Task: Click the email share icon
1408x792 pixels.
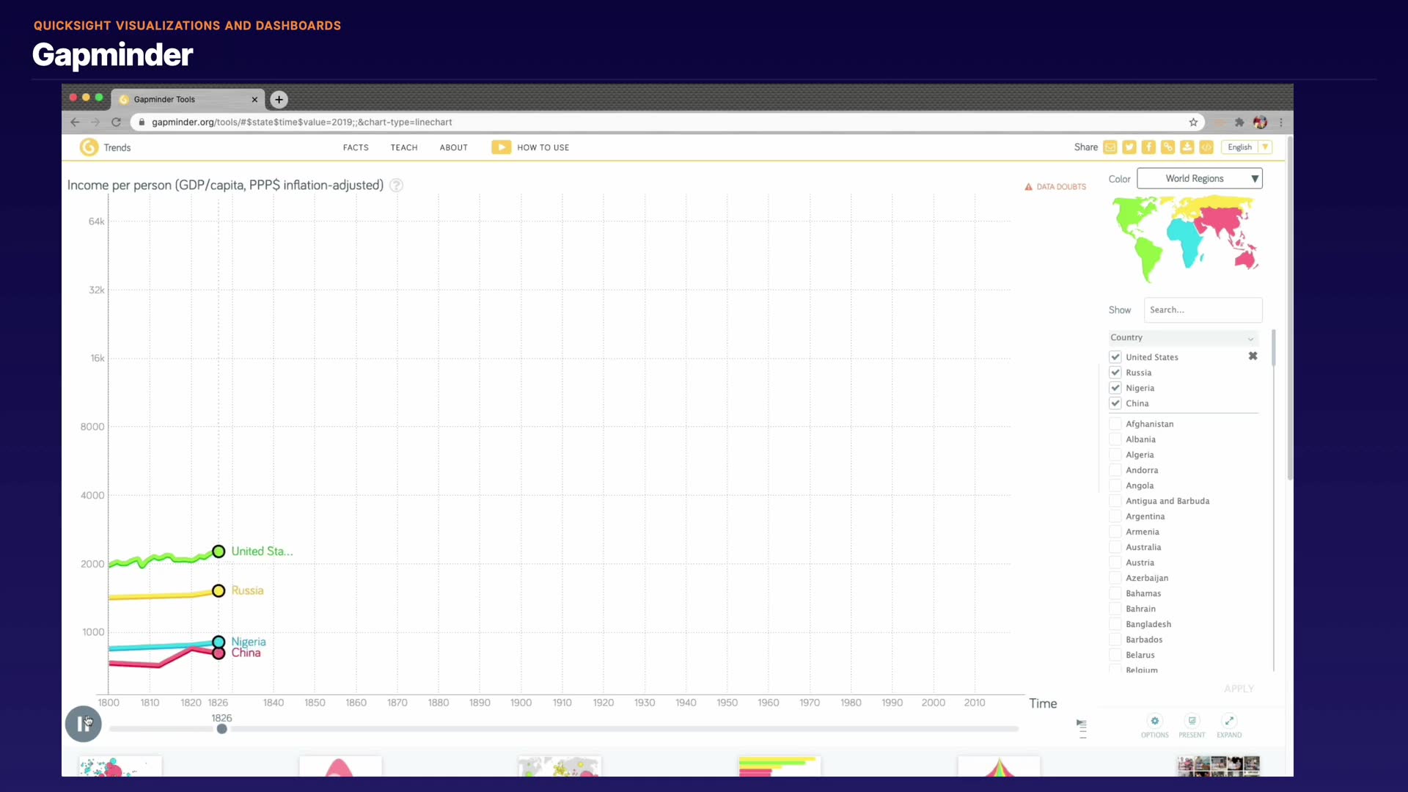Action: pyautogui.click(x=1110, y=147)
